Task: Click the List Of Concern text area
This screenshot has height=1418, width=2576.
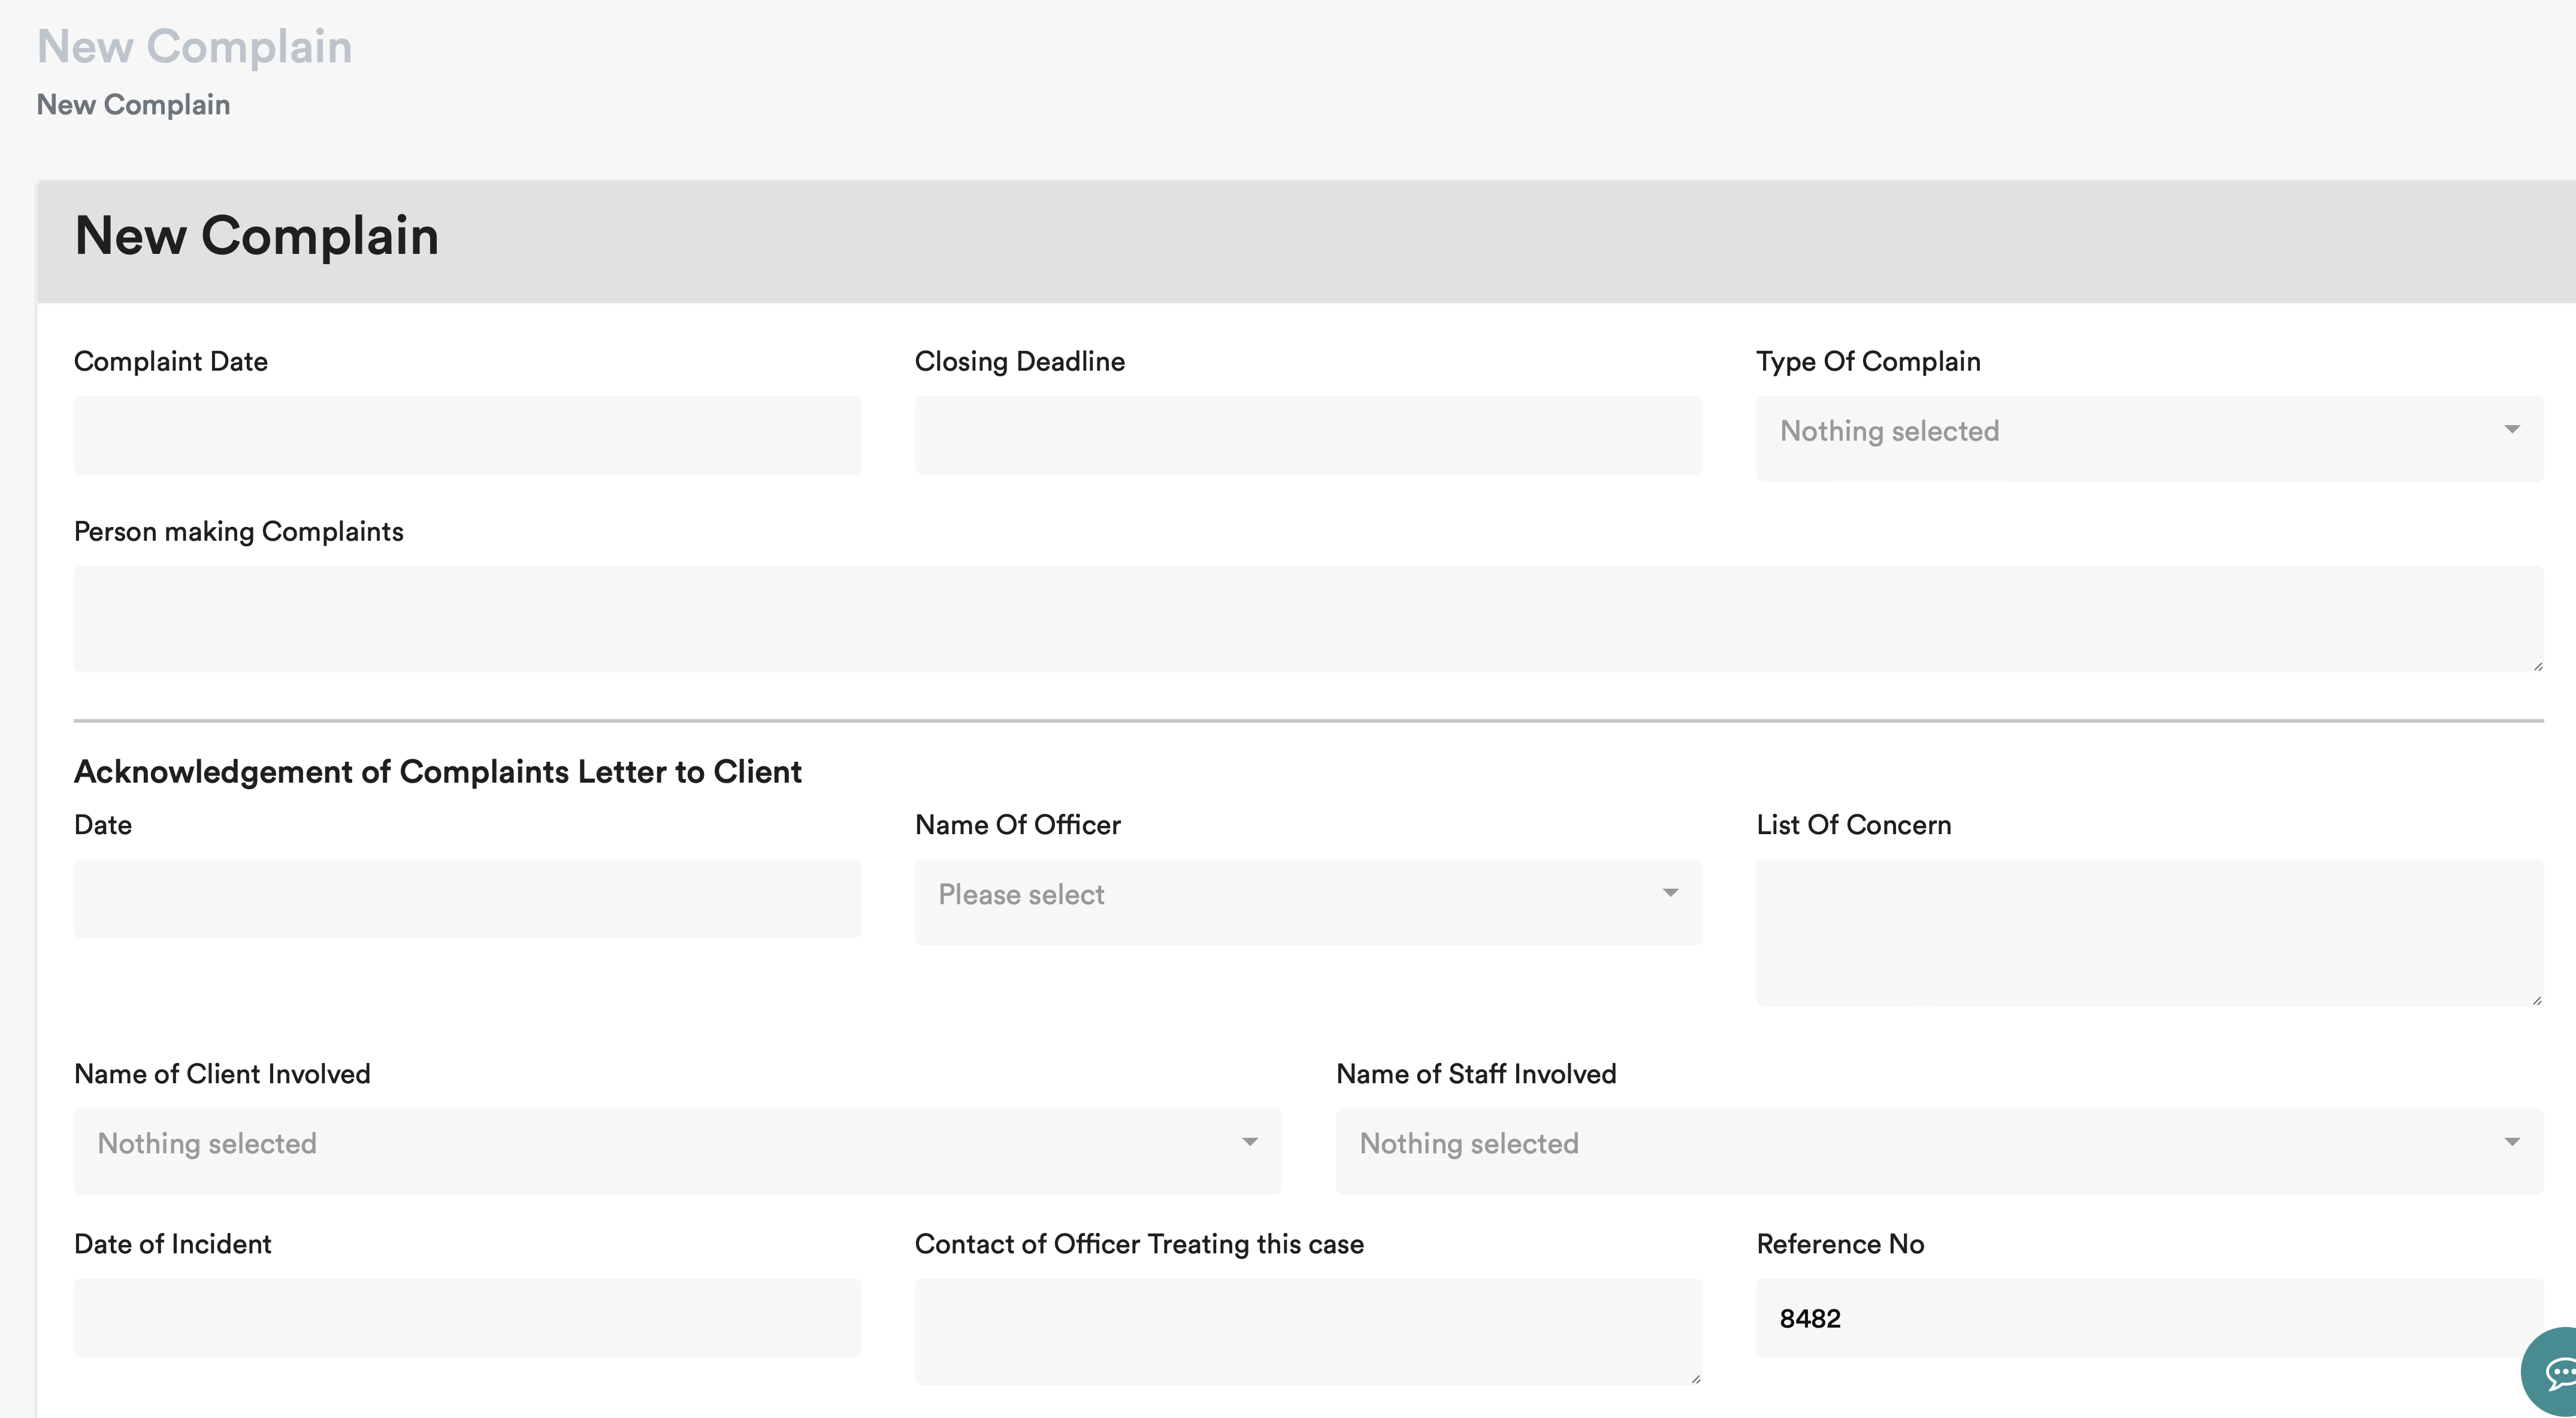Action: [2149, 932]
